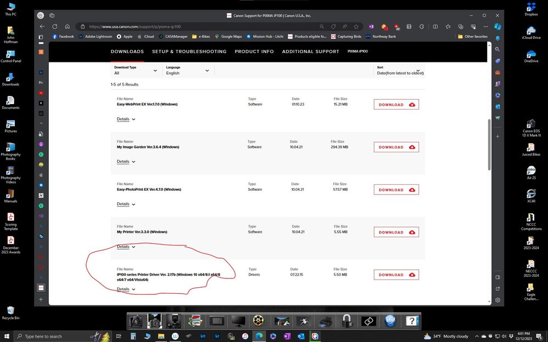
Task: Open the Language dropdown set to English
Action: pyautogui.click(x=187, y=70)
